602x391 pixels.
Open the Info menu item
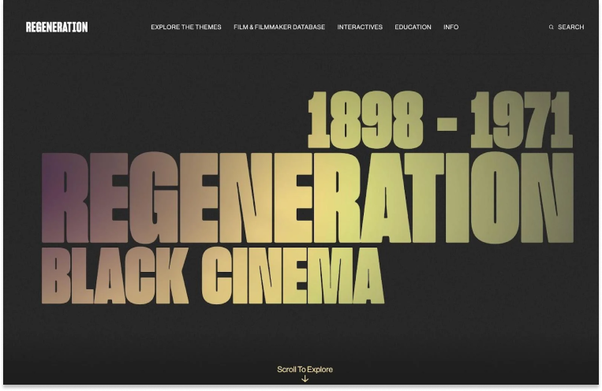451,27
